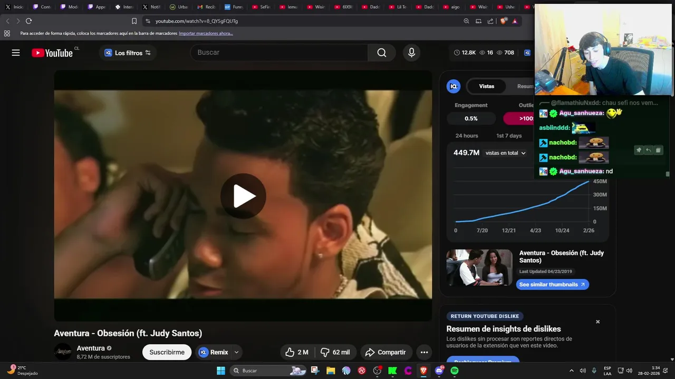
Task: Open the Kick app from taskbar
Action: tap(392, 371)
